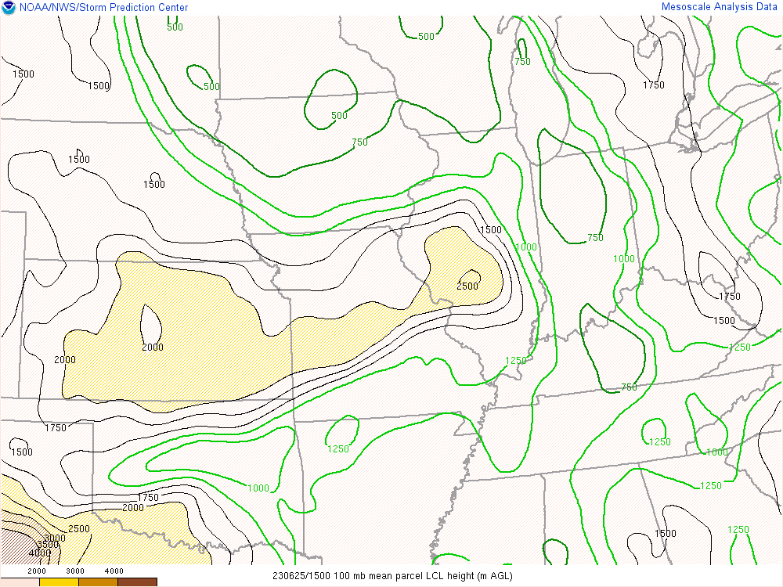Select the dark brown legend swatch
The width and height of the screenshot is (783, 587).
click(x=137, y=582)
